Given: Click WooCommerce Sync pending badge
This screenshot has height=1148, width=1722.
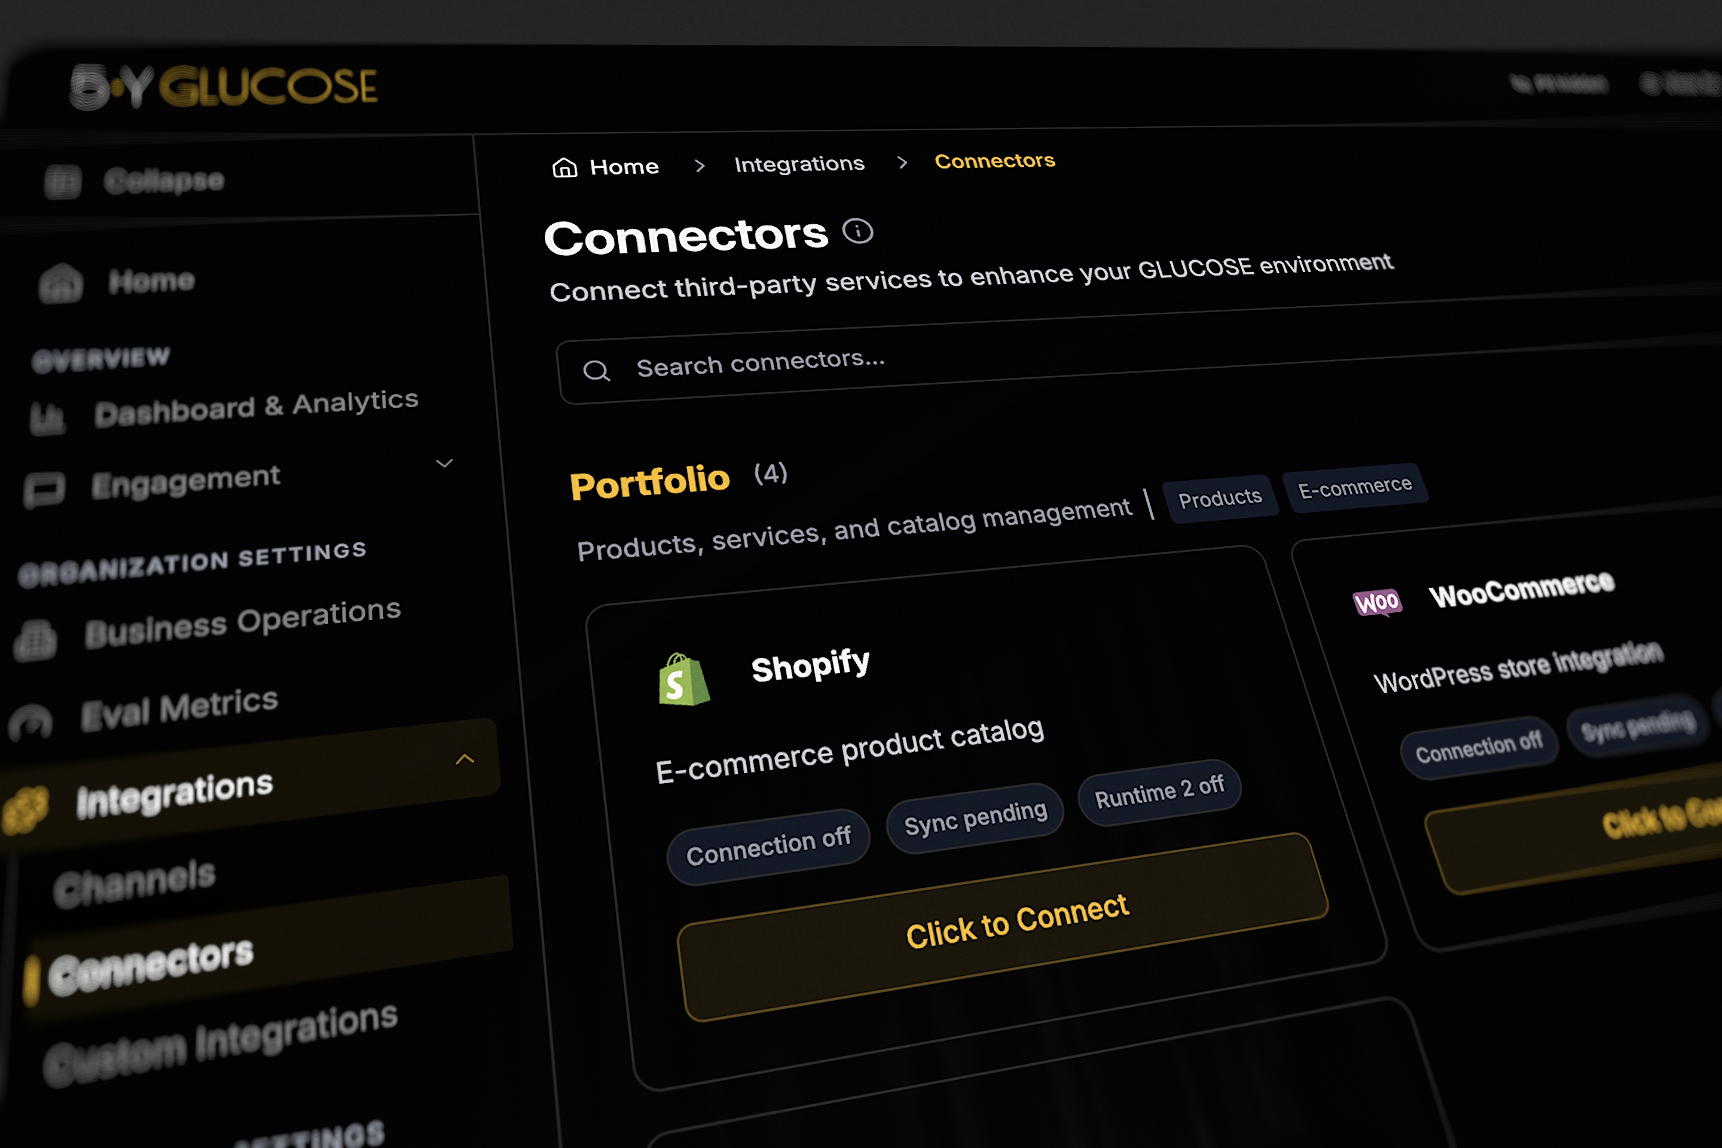Looking at the screenshot, I should 1638,726.
